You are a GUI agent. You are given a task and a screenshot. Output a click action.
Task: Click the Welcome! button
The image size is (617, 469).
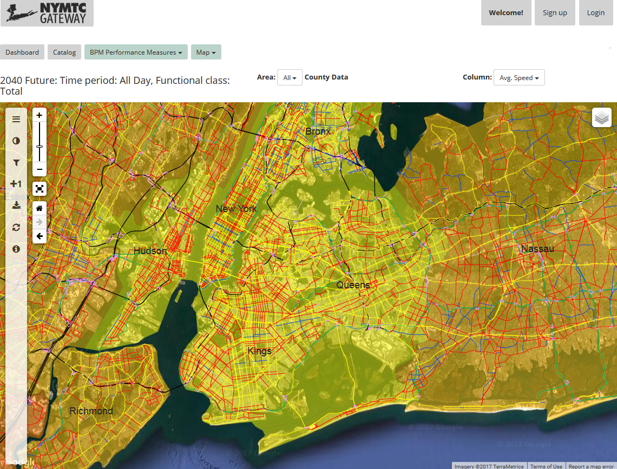pos(506,12)
